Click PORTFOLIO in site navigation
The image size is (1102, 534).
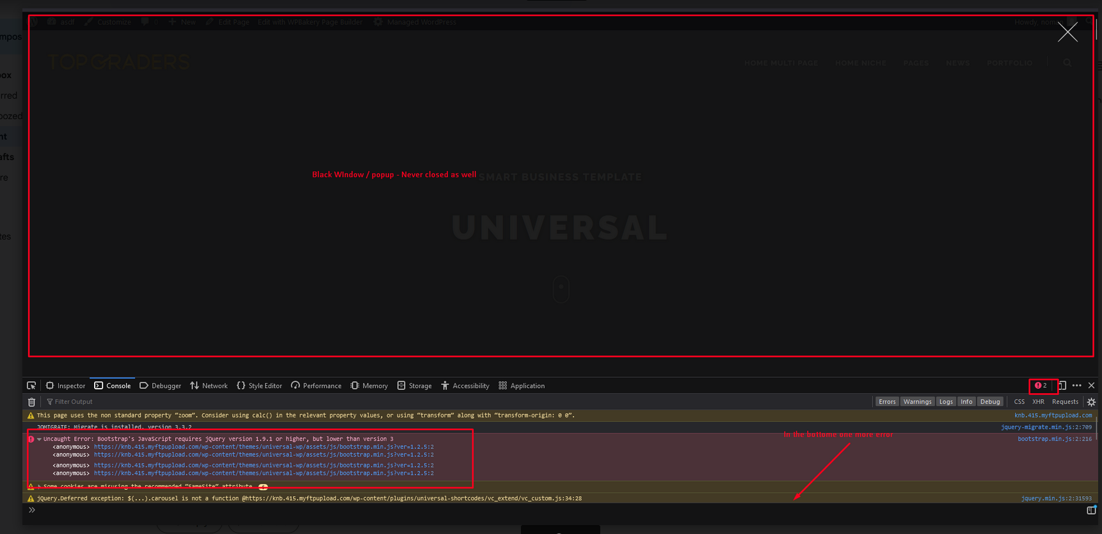pyautogui.click(x=1010, y=63)
